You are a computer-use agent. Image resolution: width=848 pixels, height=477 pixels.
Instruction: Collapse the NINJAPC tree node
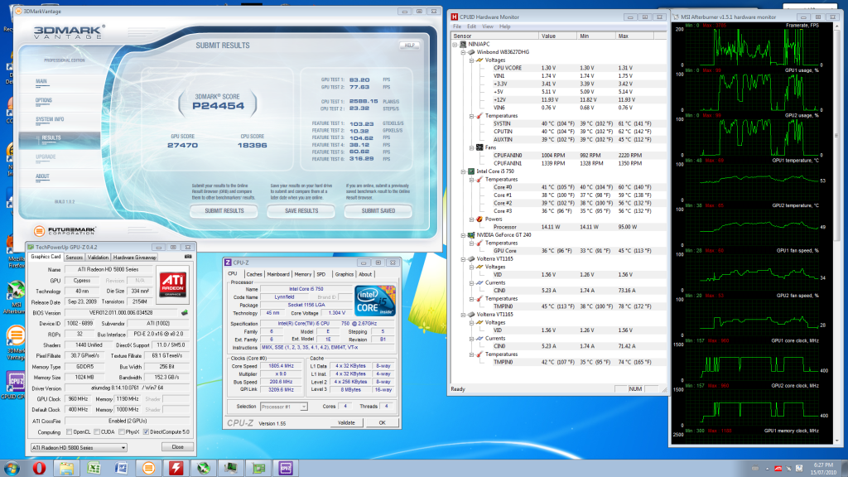click(455, 45)
